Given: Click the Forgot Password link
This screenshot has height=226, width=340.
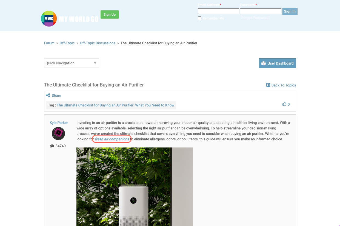Looking at the screenshot, I should tap(256, 18).
